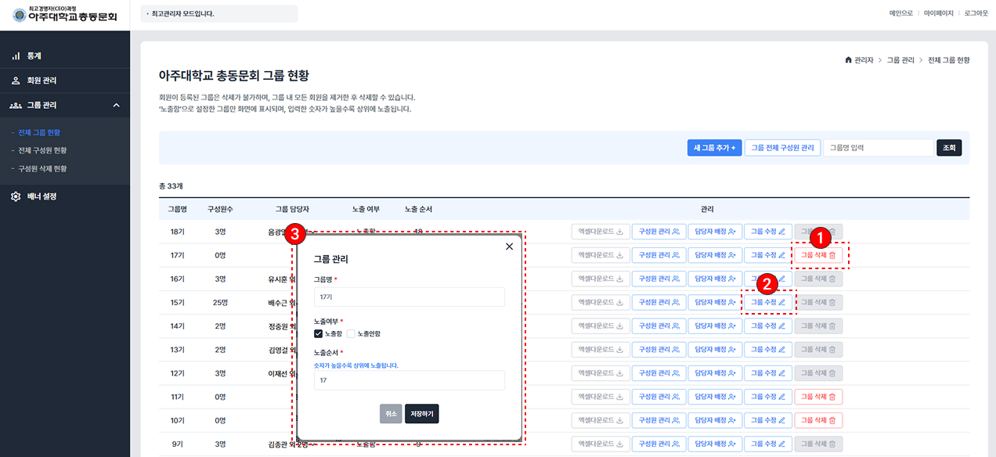996x457 pixels.
Task: Select 전체 구성원 현황 in the sidebar
Action: [x=42, y=150]
